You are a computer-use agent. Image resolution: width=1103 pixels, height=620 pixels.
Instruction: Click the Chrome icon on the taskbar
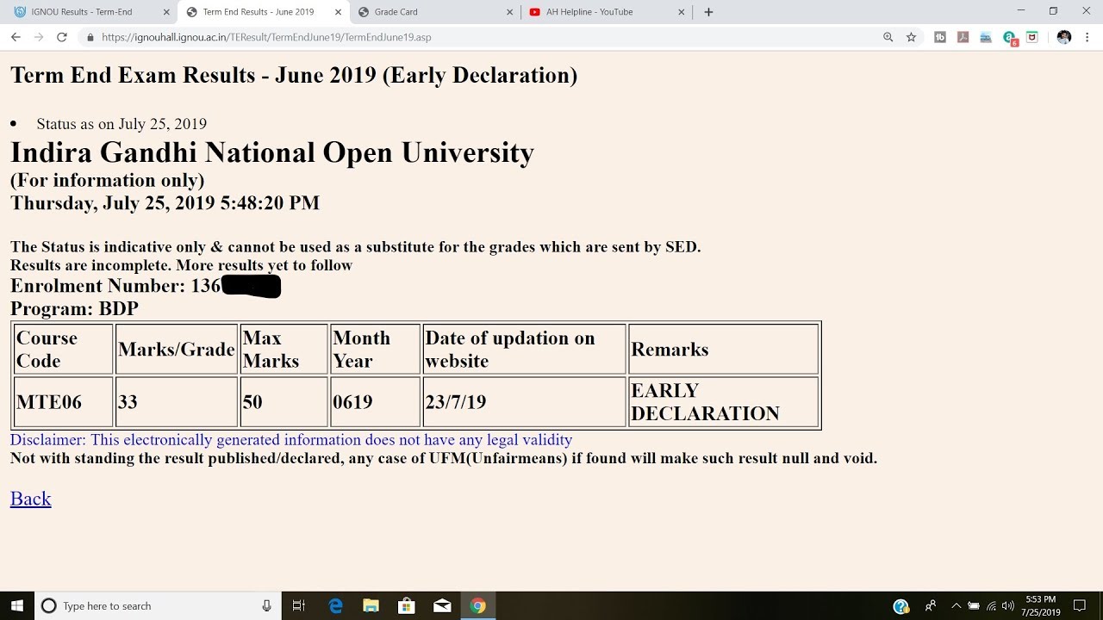click(x=477, y=605)
